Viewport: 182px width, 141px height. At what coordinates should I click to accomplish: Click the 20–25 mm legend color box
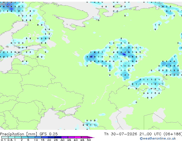[51, 137]
